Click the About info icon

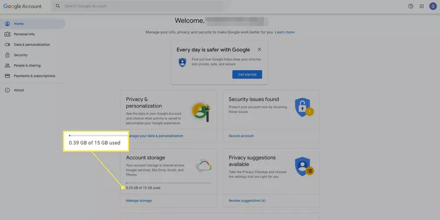point(7,90)
